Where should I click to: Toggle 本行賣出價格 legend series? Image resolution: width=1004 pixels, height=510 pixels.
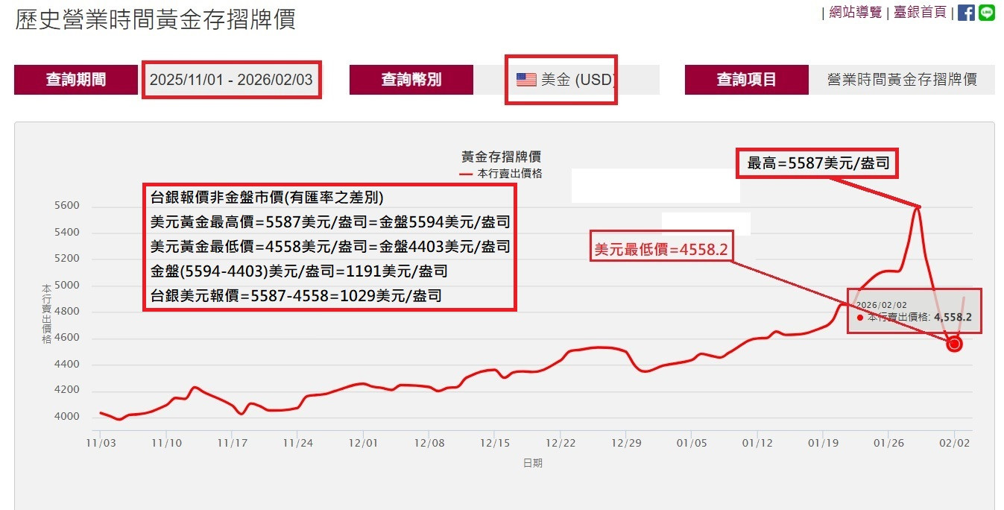(501, 173)
